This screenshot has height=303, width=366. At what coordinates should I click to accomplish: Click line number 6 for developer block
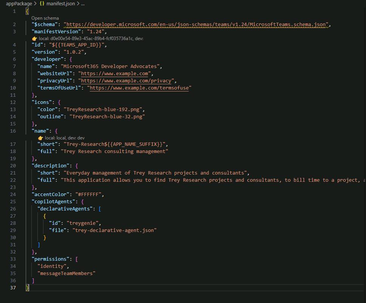14,59
